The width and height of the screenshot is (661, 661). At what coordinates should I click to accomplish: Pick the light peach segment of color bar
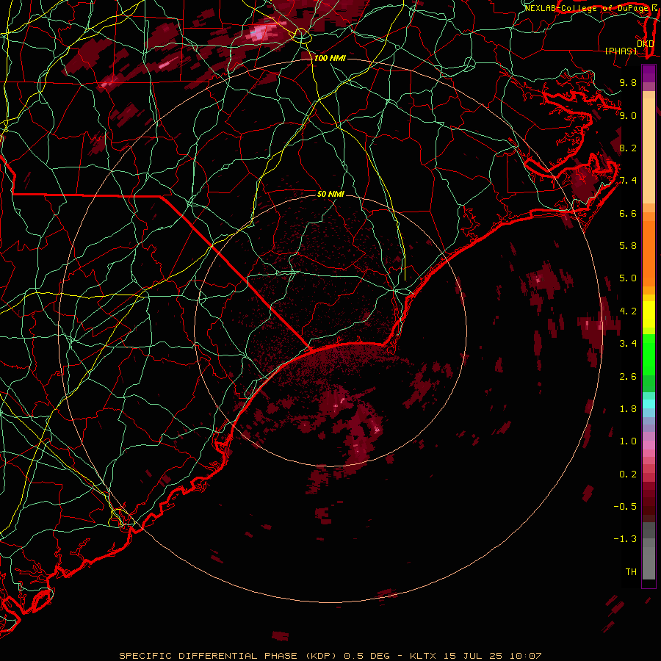point(649,151)
